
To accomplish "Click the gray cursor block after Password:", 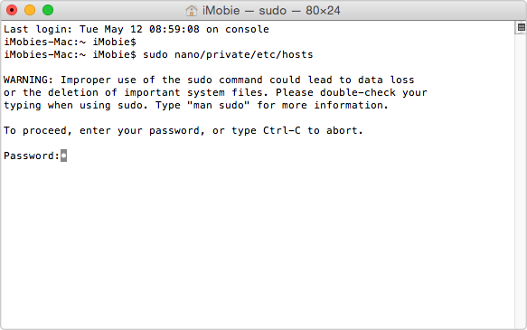I will click(63, 156).
